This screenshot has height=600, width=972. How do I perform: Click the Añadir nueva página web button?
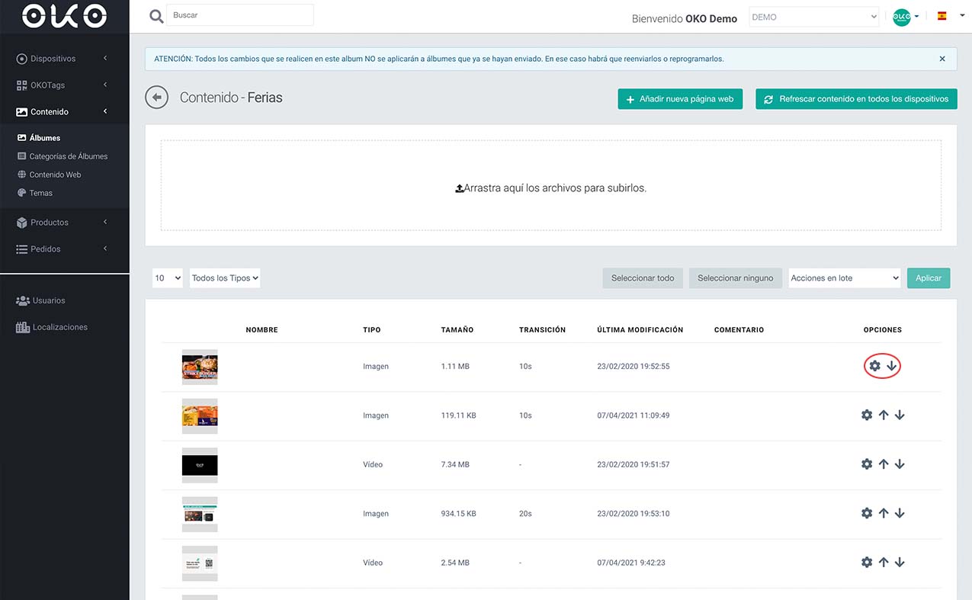pos(680,99)
